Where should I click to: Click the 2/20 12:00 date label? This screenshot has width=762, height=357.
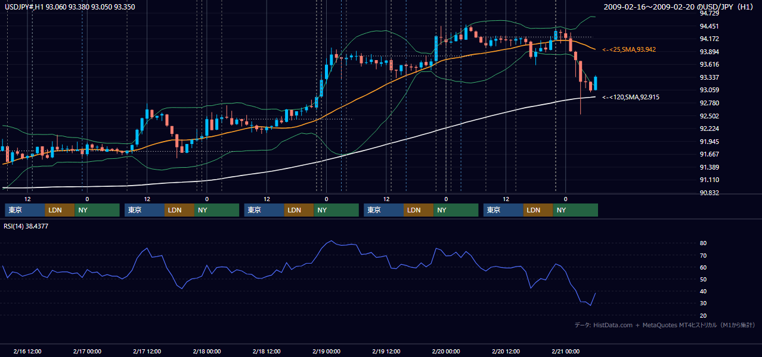pyautogui.click(x=506, y=351)
